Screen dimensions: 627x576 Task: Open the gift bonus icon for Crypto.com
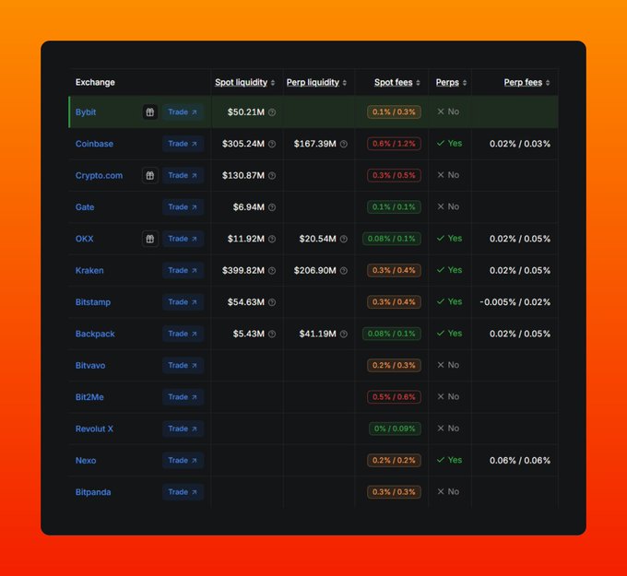[x=150, y=175]
